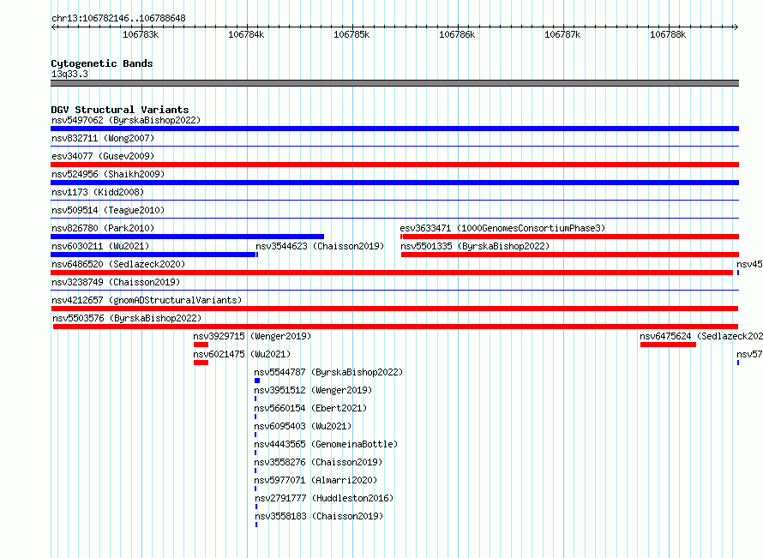Screen dimensions: 763x558
Task: Open the nsv5660154 (Ebert2021) label
Action: point(310,408)
